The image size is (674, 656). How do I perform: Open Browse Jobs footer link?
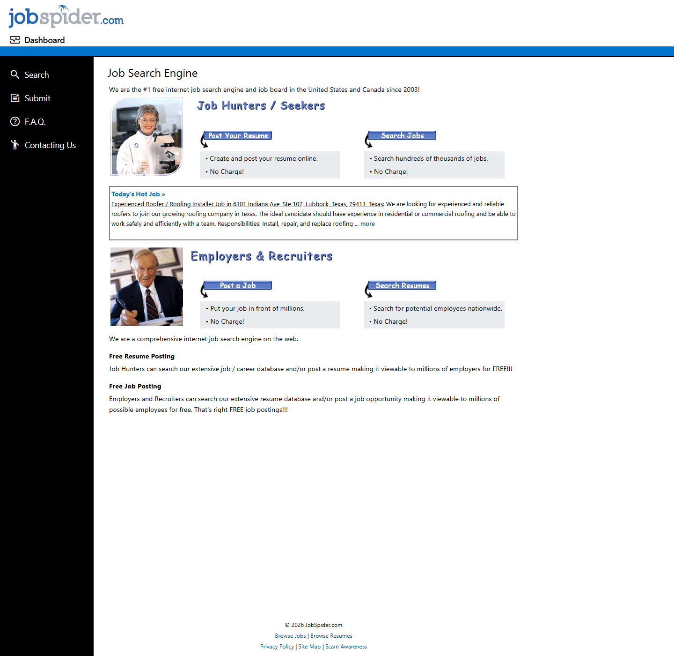pos(290,636)
